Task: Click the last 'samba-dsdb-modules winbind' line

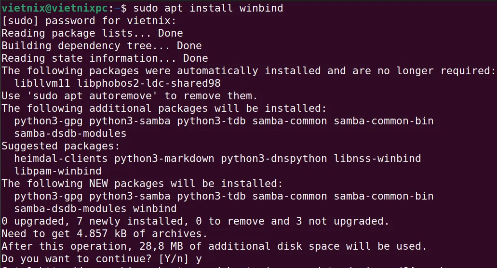Action: 95,208
